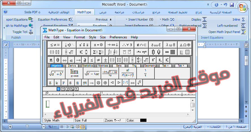Open the fraction and radical templates palette

click(69, 52)
